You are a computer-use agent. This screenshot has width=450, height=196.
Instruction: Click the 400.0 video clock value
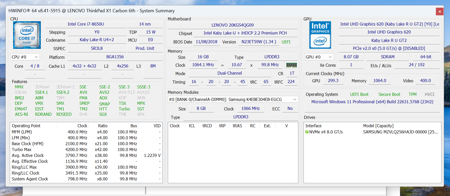[x=425, y=81]
